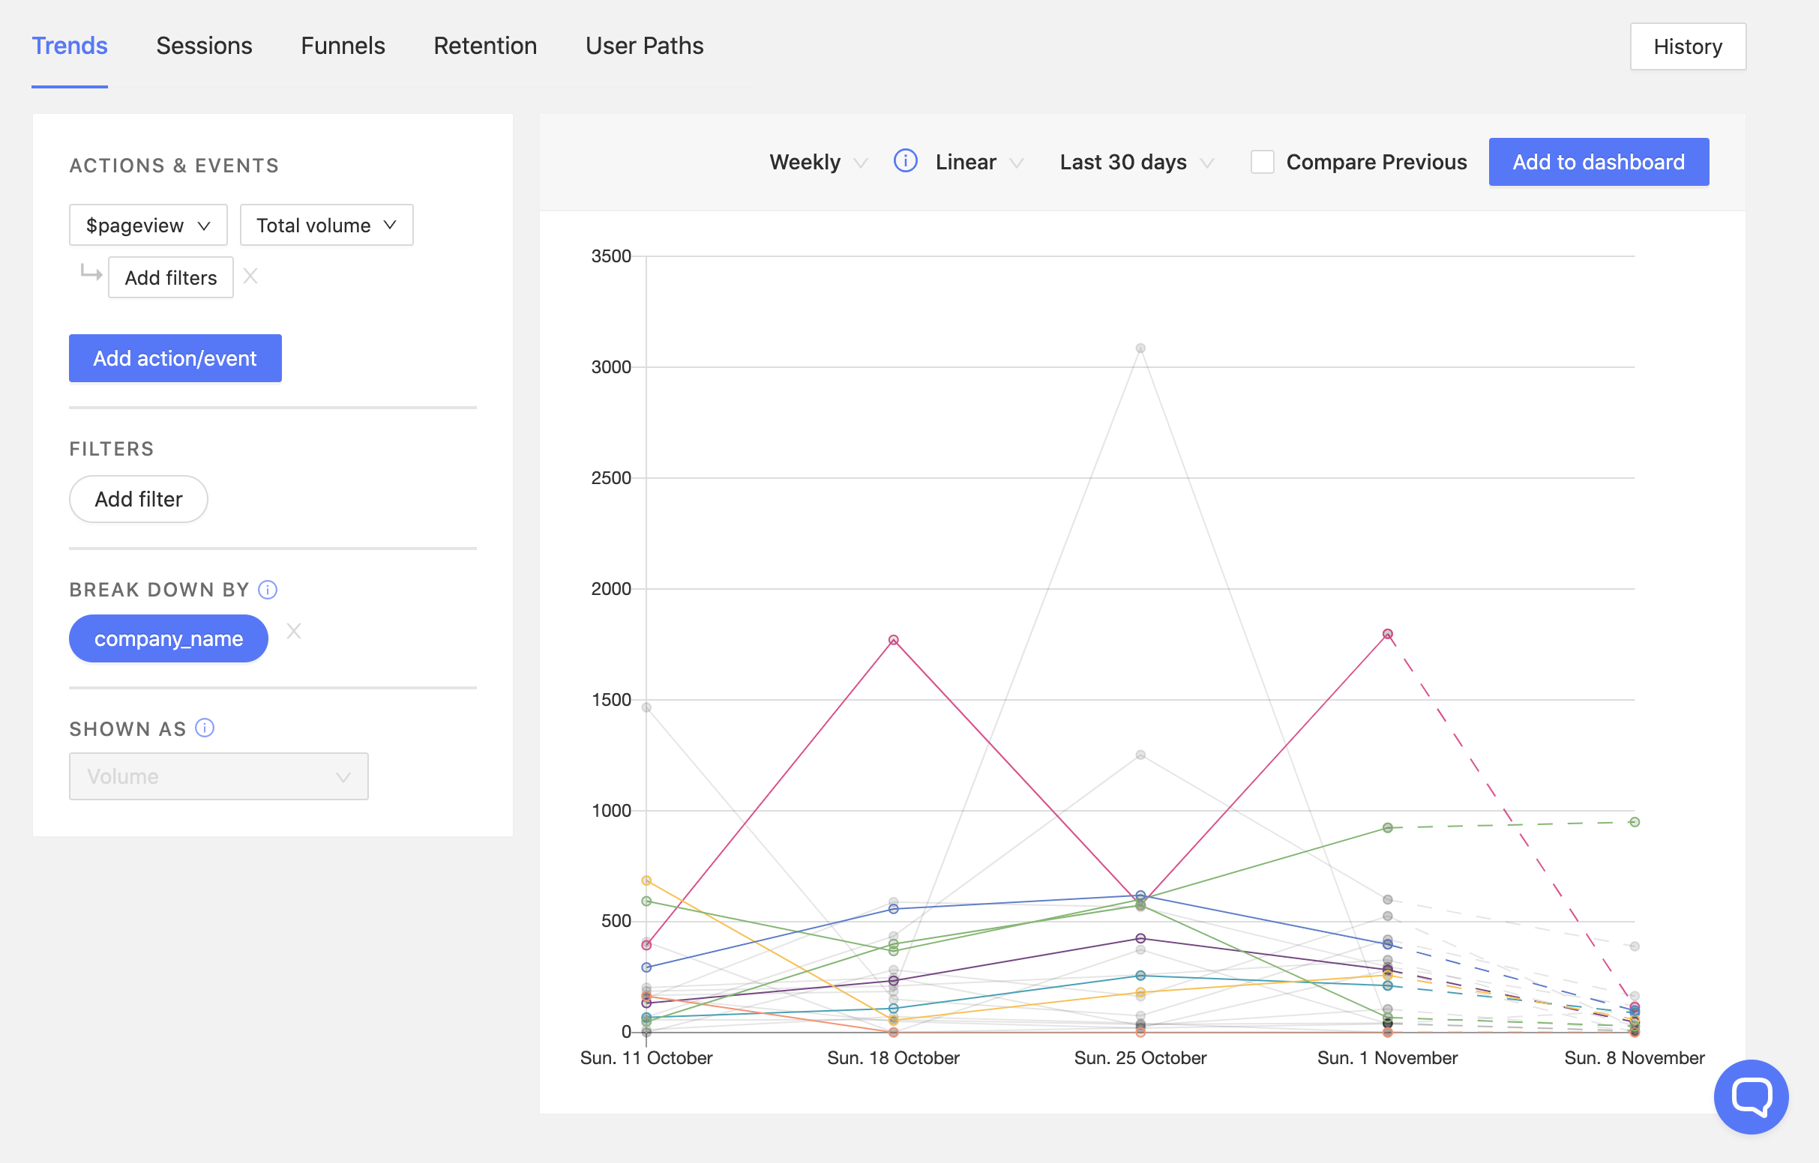The width and height of the screenshot is (1819, 1163).
Task: Open the Linear scale dropdown
Action: (x=978, y=162)
